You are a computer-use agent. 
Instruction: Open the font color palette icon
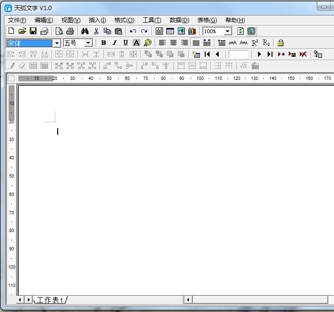click(148, 43)
